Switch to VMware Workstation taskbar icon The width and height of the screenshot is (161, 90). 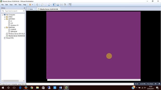(x=66, y=88)
